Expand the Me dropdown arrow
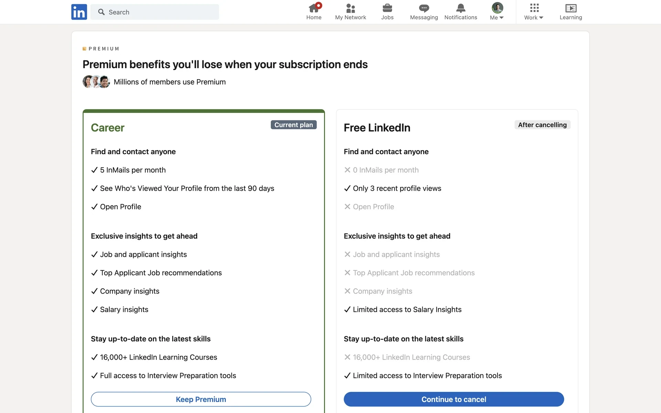 pos(502,18)
